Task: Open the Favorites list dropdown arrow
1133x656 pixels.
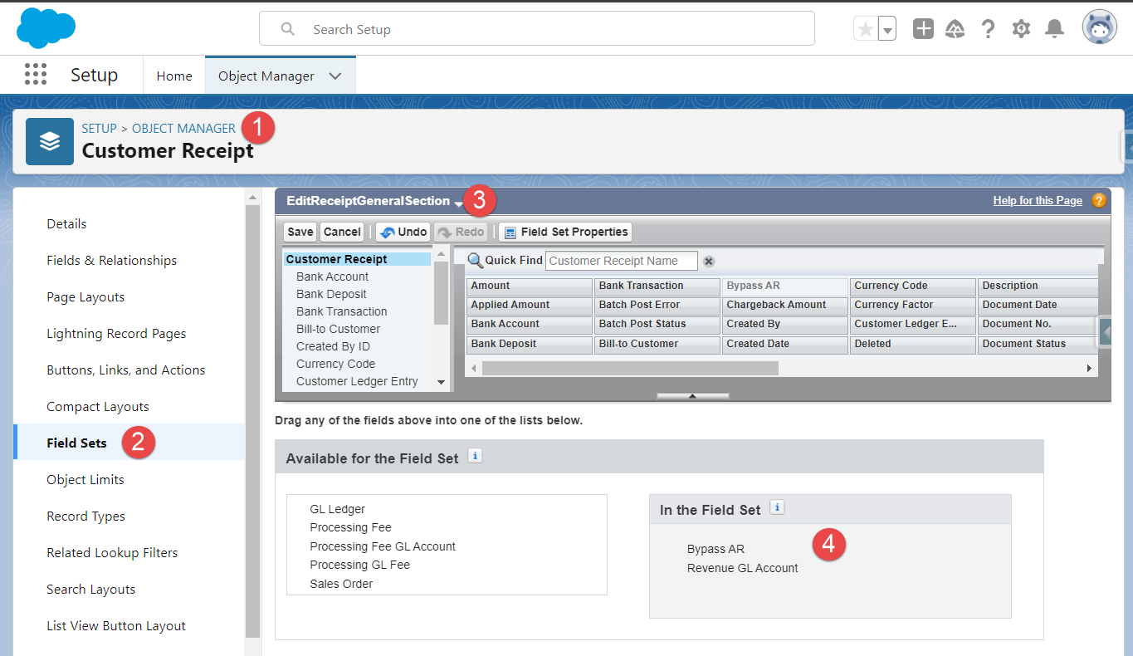Action: (887, 29)
